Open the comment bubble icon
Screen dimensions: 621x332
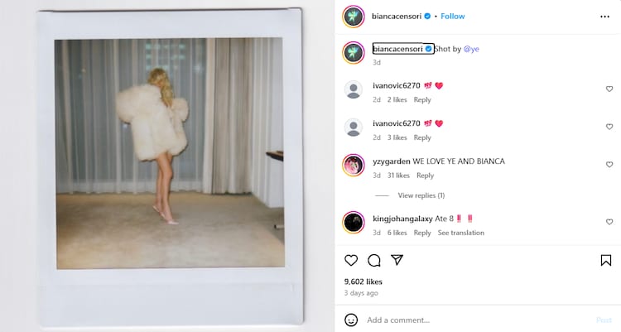374,260
